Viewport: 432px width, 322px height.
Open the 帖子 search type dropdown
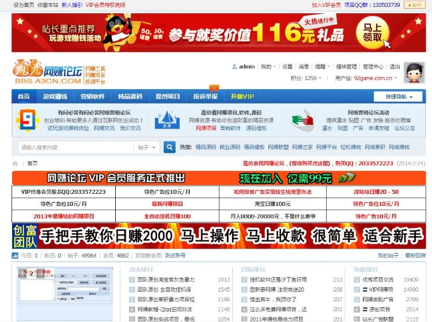(147, 147)
